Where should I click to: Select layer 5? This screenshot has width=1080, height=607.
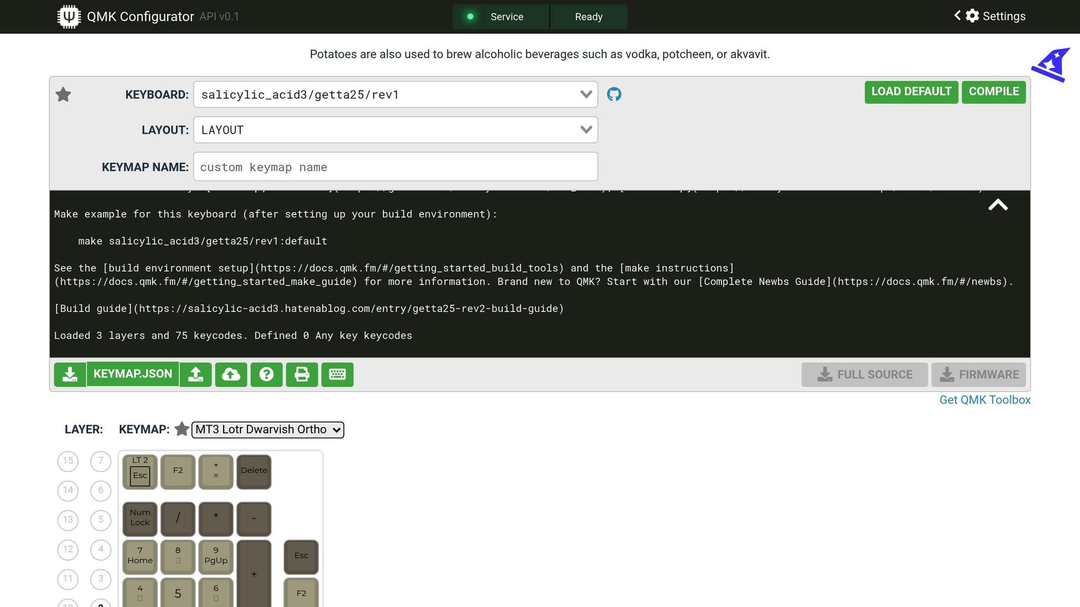(101, 520)
